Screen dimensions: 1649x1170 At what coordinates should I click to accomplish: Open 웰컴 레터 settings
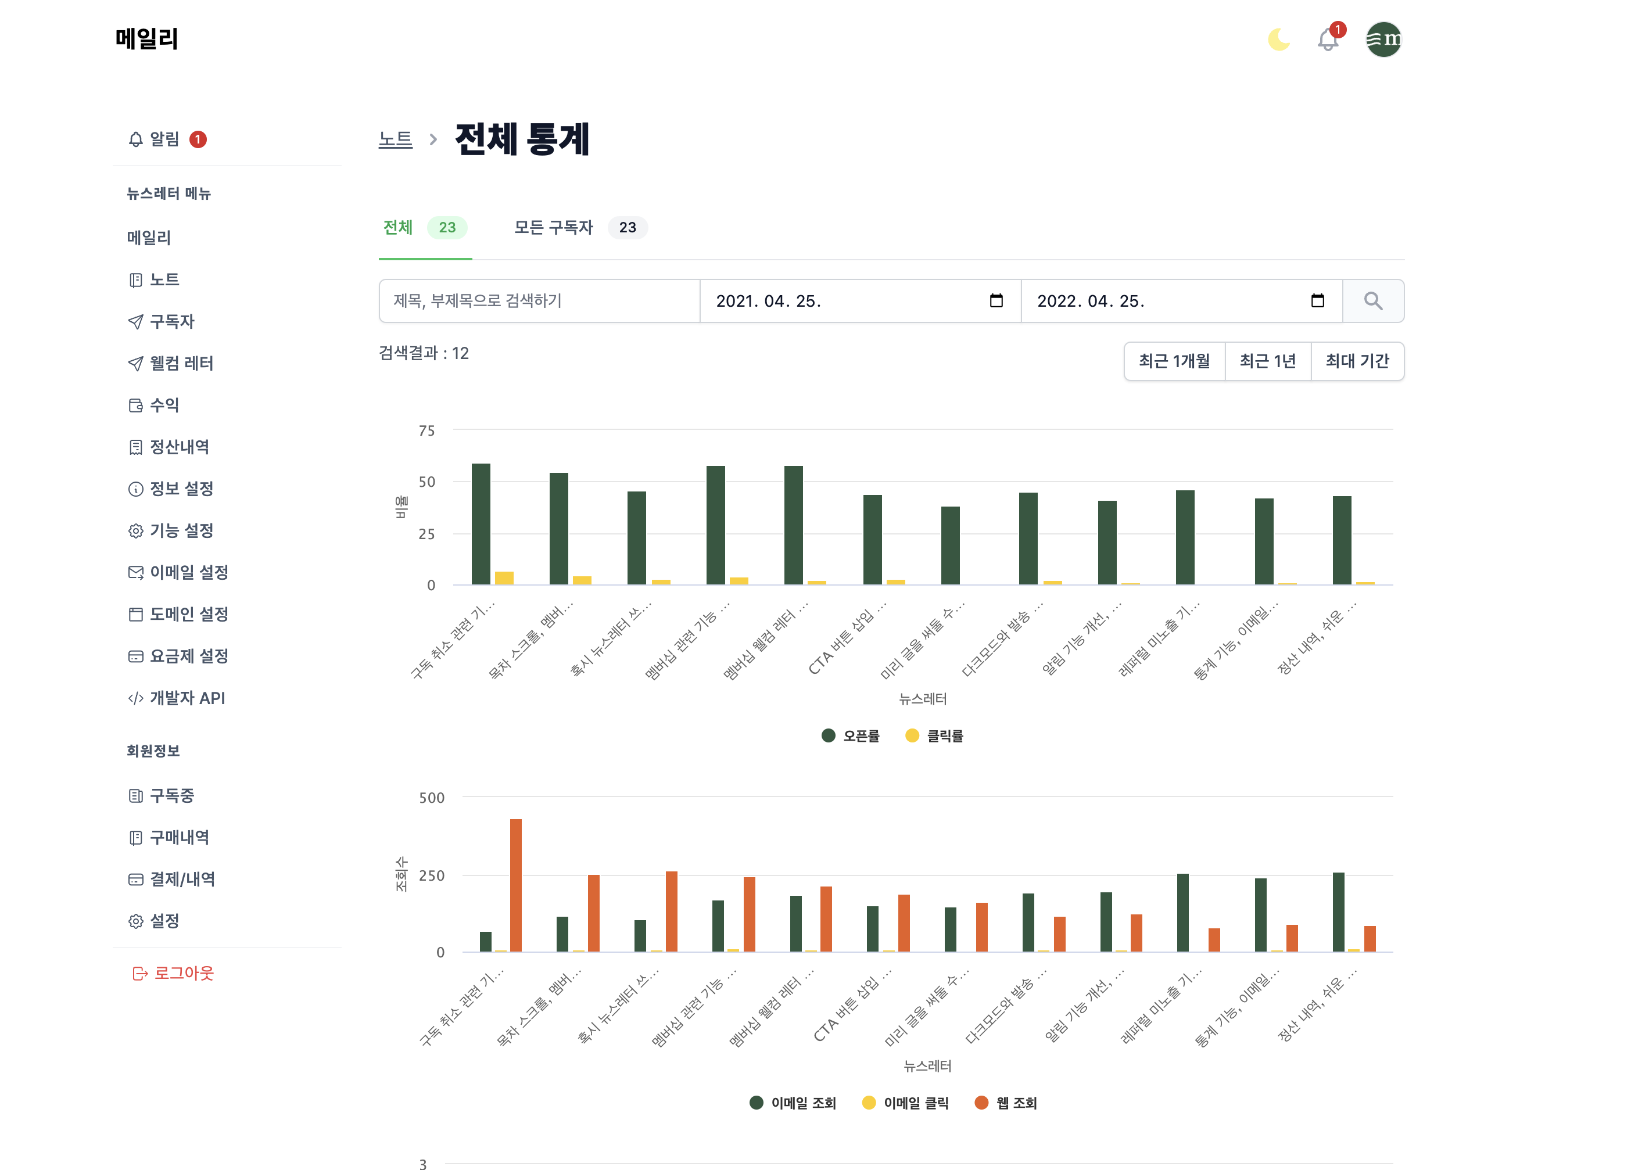coord(181,364)
